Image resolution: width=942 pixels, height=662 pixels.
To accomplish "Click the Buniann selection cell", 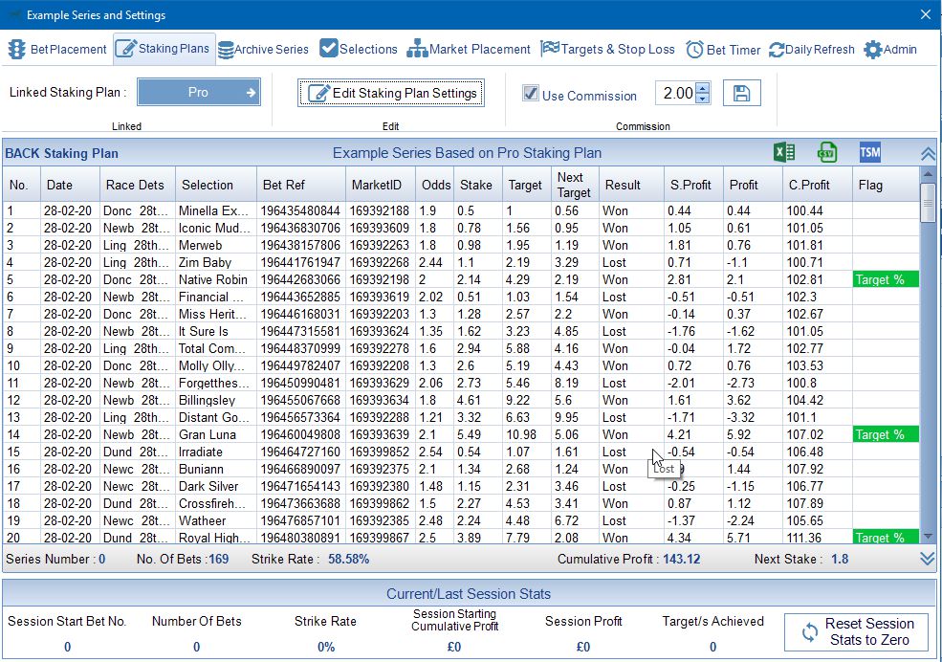I will [x=216, y=469].
